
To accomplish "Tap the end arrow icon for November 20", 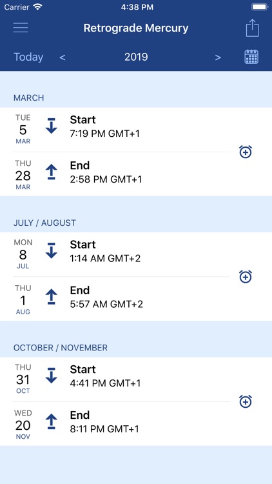I will point(52,421).
